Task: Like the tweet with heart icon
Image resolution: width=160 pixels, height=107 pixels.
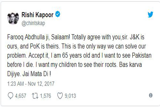Action: tap(60, 96)
